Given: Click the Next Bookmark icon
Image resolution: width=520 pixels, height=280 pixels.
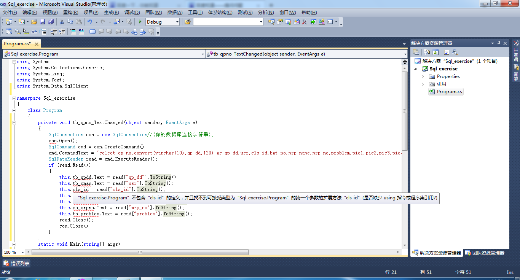Looking at the screenshot, I should [x=109, y=32].
